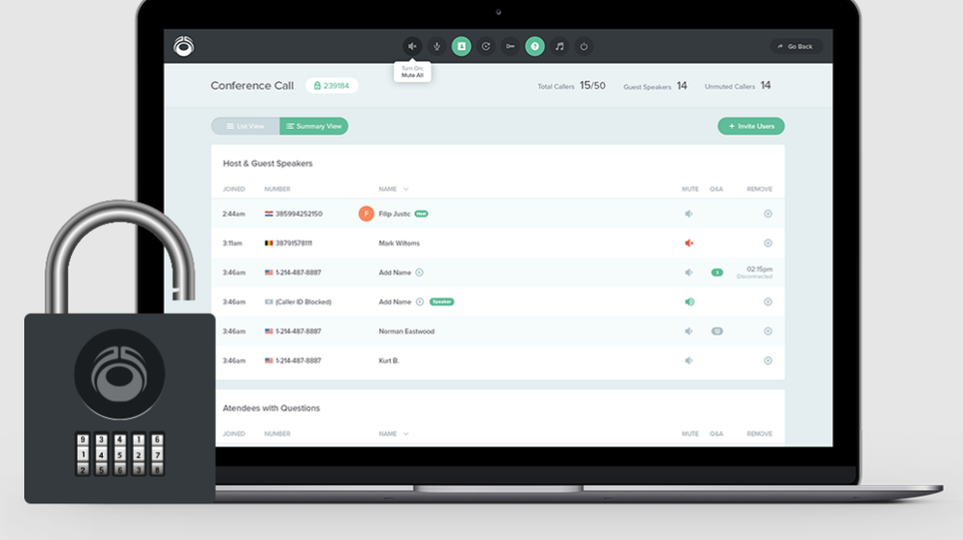The height and width of the screenshot is (540, 963).
Task: Click the conference code 239184 badge
Action: pos(331,86)
